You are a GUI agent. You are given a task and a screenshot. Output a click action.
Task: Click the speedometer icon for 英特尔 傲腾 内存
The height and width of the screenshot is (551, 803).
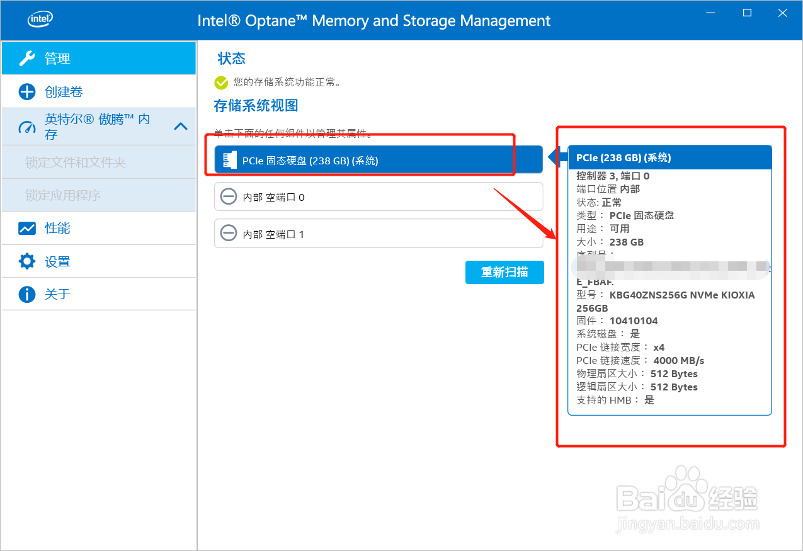27,127
